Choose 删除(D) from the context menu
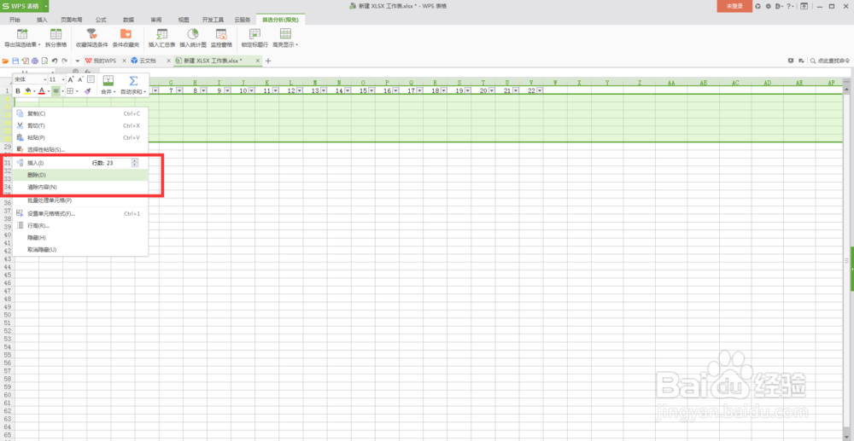Viewport: 854px width, 441px height. click(x=80, y=175)
